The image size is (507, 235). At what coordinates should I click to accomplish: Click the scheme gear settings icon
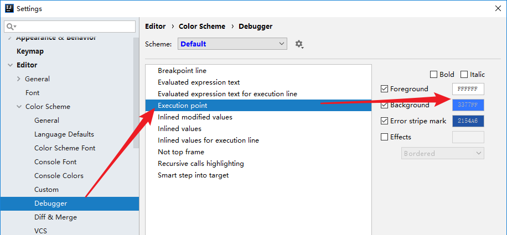pos(299,44)
